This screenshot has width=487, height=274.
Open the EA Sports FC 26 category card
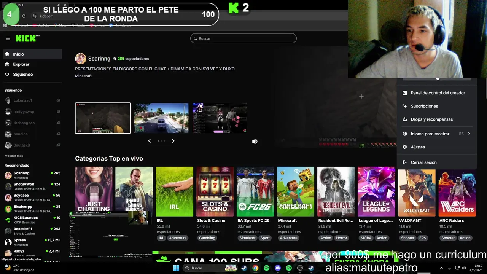pyautogui.click(x=255, y=191)
